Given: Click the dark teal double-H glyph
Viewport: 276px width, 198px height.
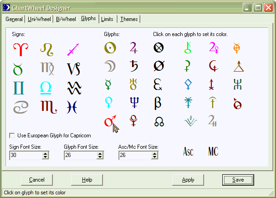Looking at the screenshot, I should point(238,84).
